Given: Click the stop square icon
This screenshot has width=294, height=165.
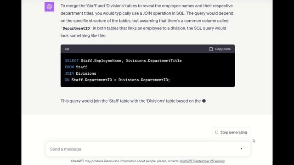Looking at the screenshot, I should 216,132.
